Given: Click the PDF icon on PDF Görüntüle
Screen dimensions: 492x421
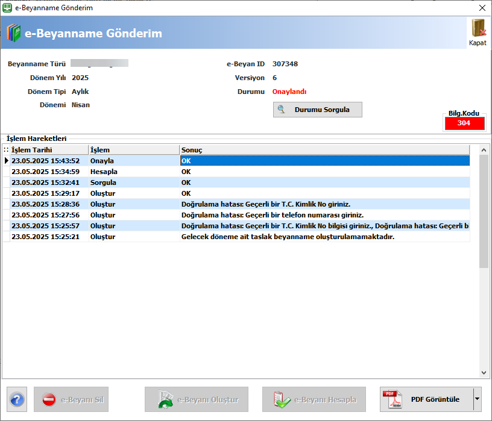Looking at the screenshot, I should tap(393, 399).
